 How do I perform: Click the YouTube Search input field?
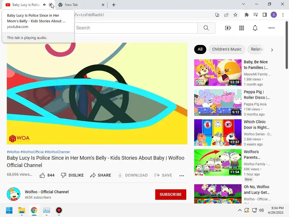click(136, 28)
